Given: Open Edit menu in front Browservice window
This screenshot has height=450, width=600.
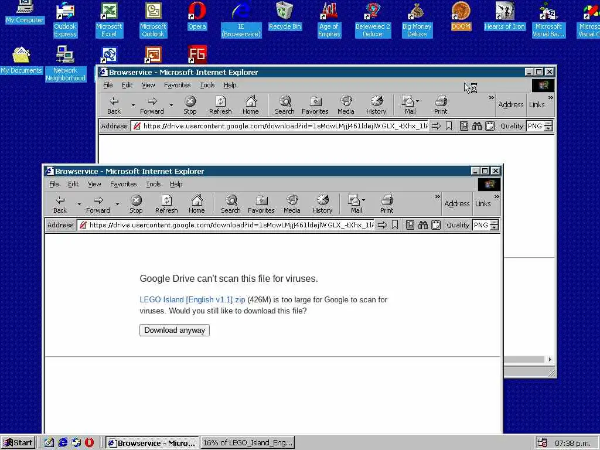Looking at the screenshot, I should tap(73, 184).
